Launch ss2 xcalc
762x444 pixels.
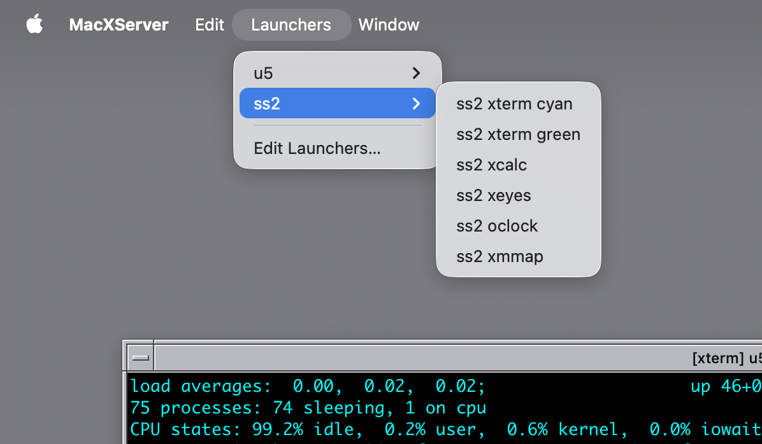point(519,165)
